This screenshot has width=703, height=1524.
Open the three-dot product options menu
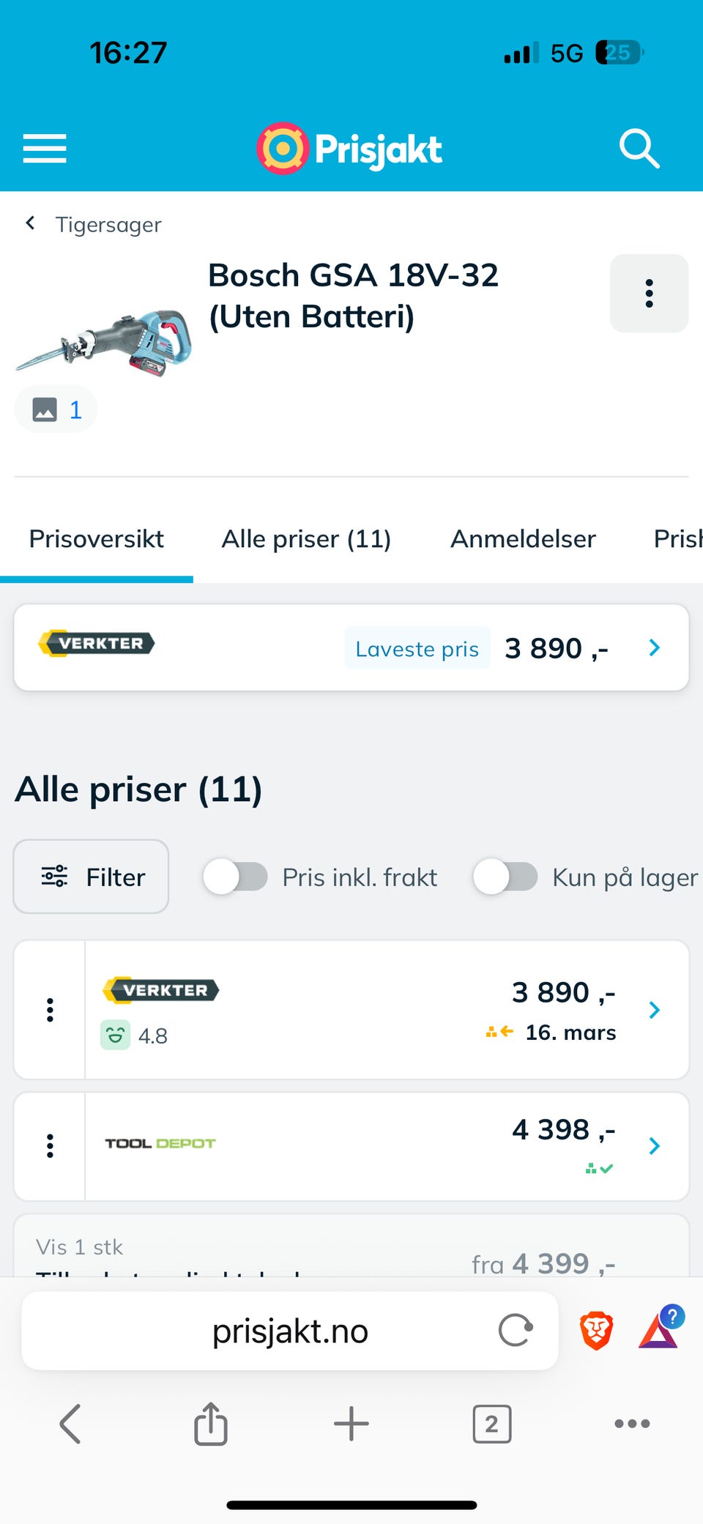[648, 293]
